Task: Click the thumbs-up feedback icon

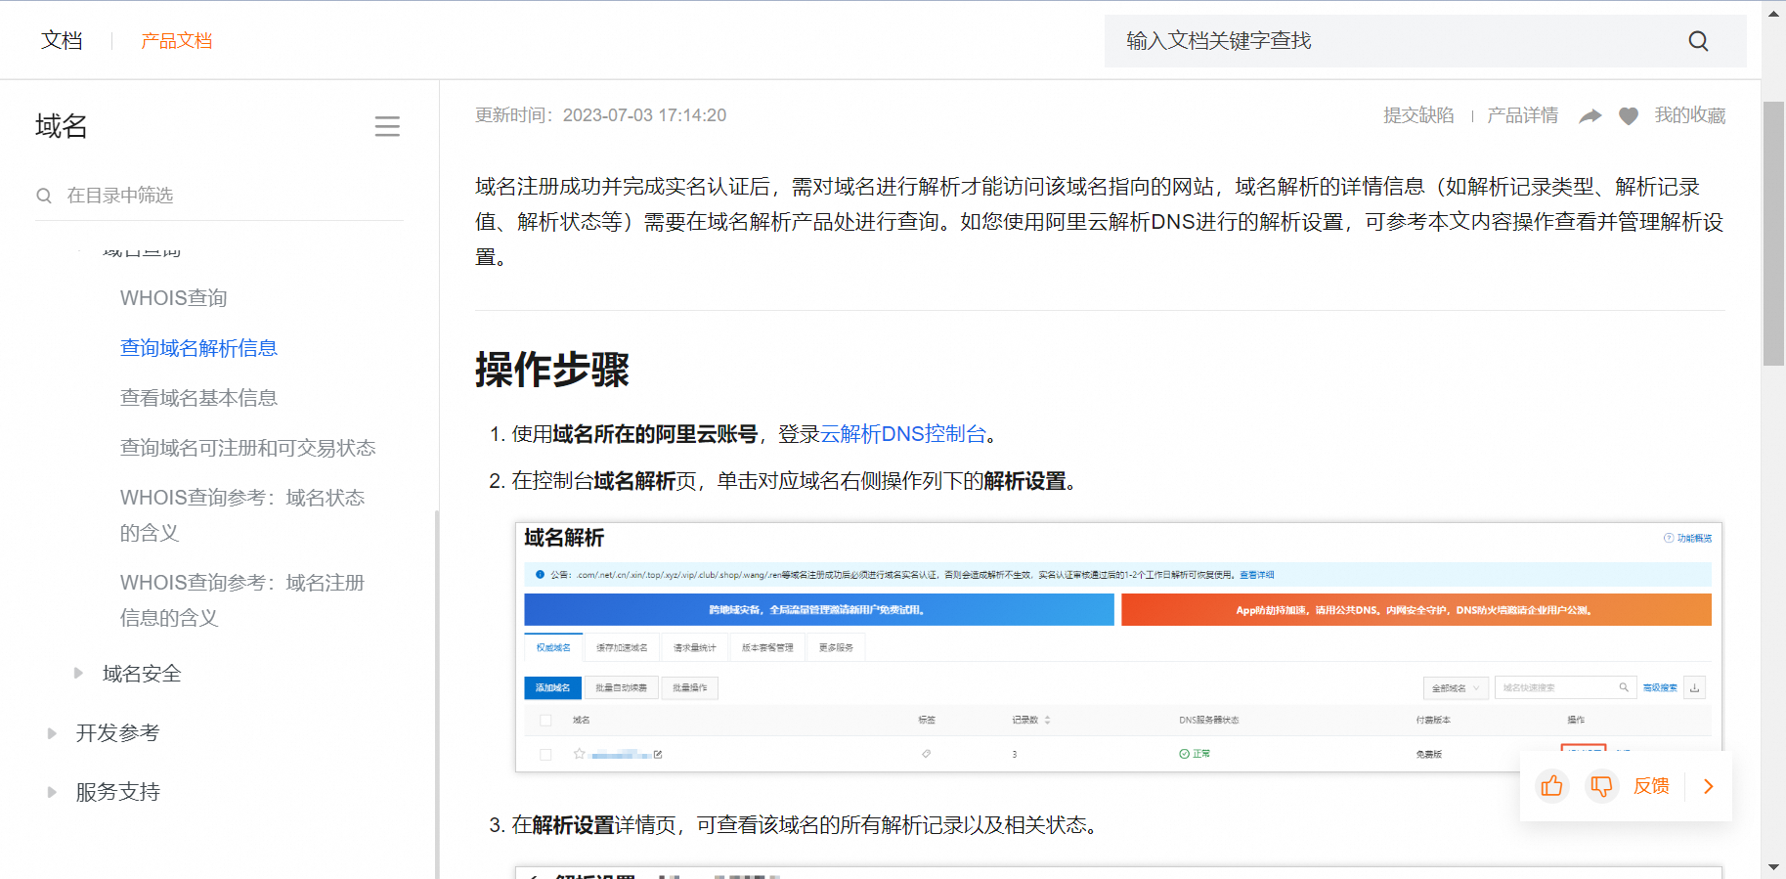Action: click(1551, 786)
